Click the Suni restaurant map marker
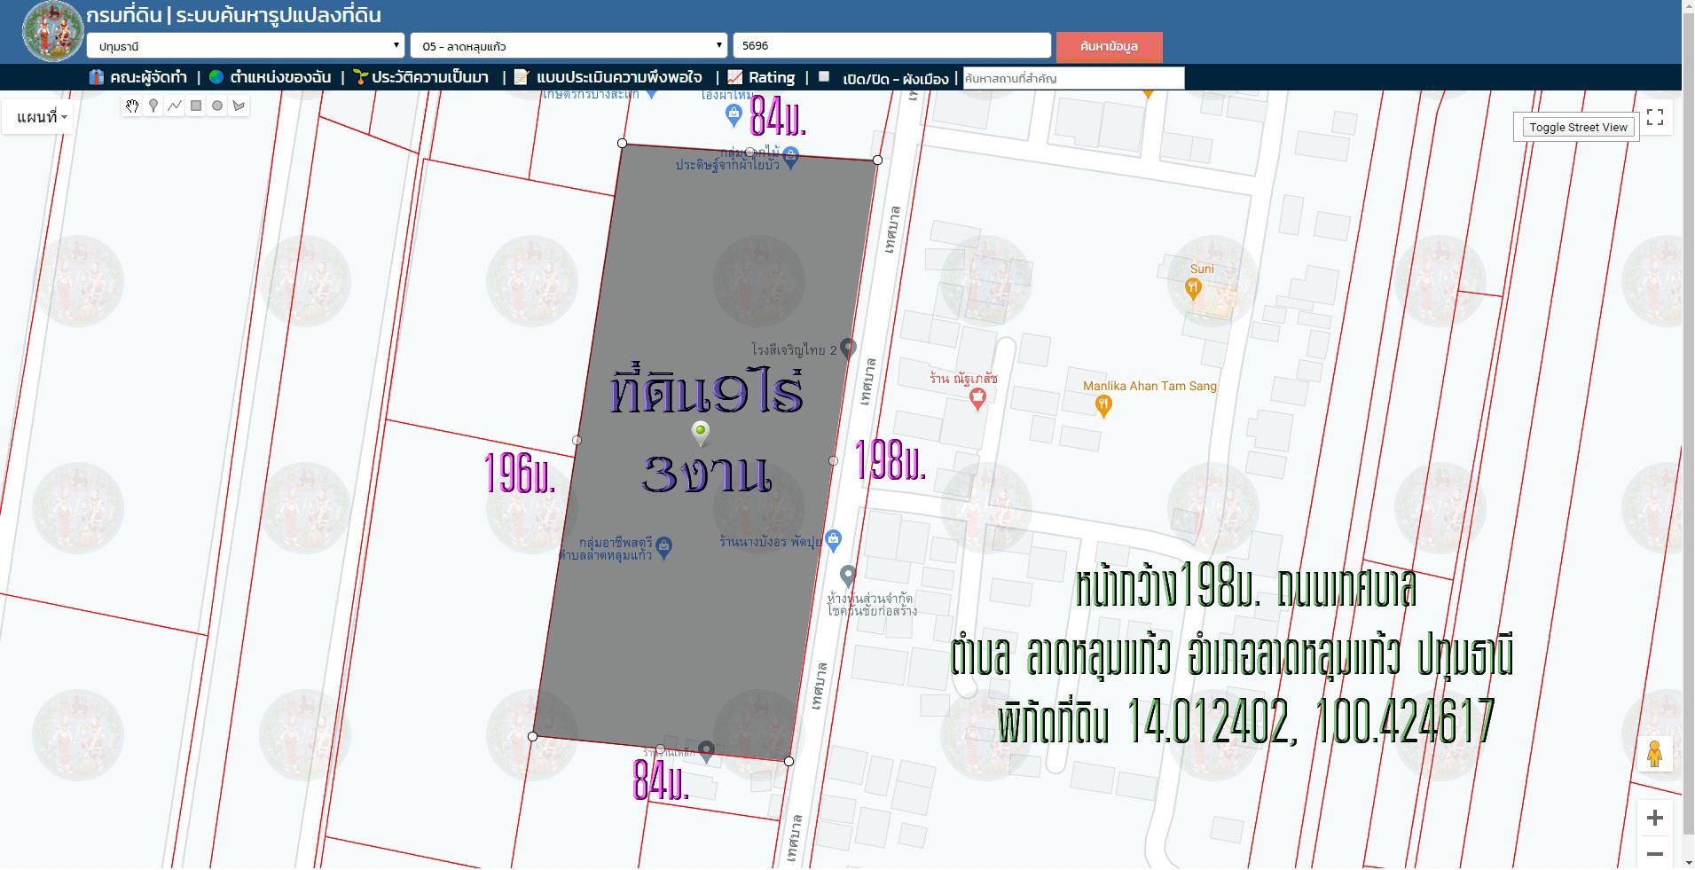The height and width of the screenshot is (870, 1695). [x=1194, y=287]
